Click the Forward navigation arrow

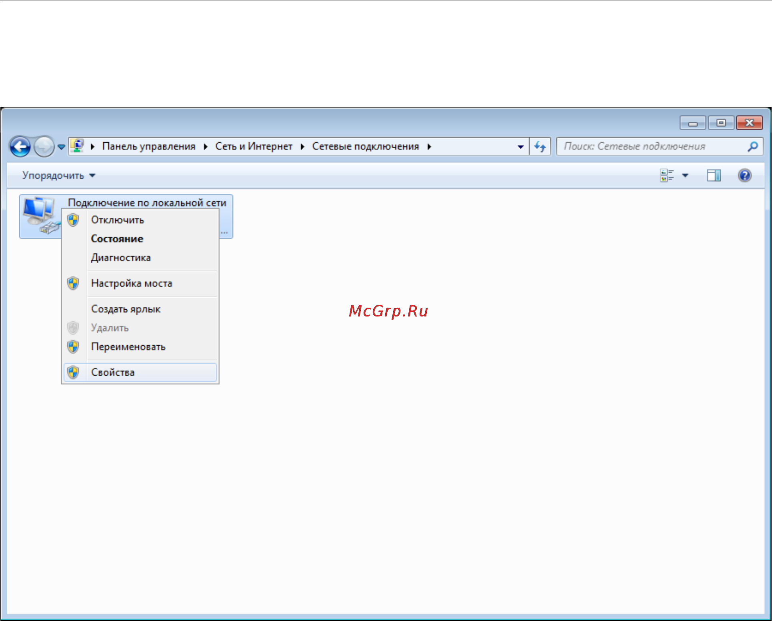(44, 147)
